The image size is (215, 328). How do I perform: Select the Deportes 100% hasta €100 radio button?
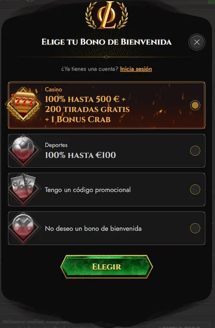click(x=195, y=151)
